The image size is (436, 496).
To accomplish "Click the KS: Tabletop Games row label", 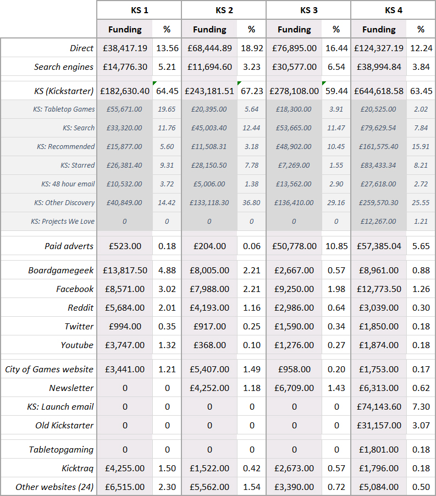I will click(x=64, y=109).
